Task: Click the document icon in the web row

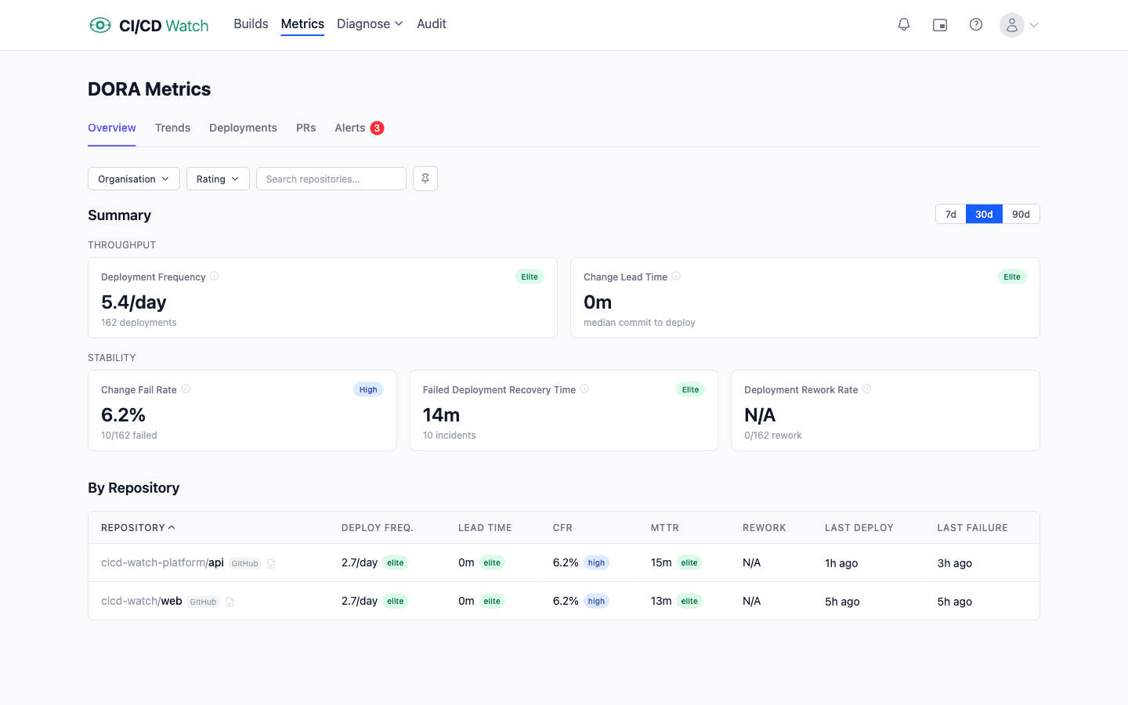Action: [x=230, y=602]
